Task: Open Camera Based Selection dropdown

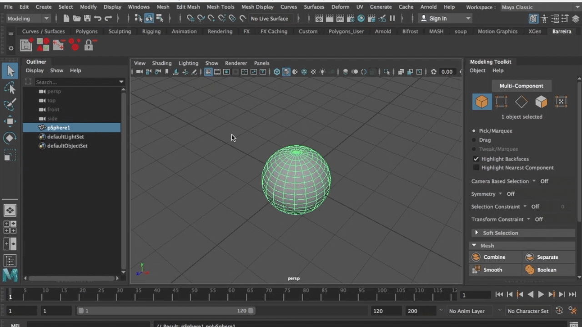Action: coord(534,181)
